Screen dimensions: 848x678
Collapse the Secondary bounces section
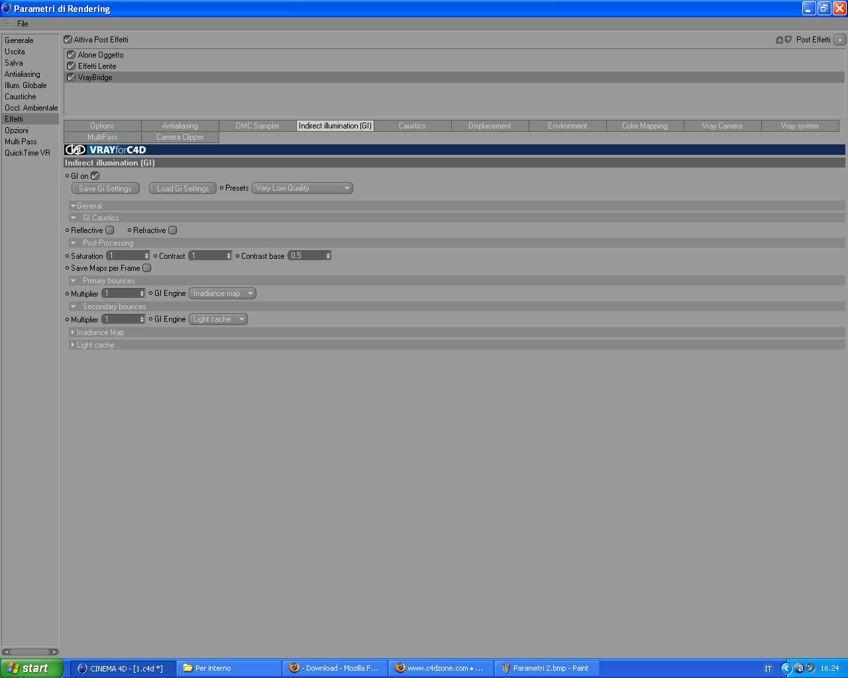click(73, 307)
